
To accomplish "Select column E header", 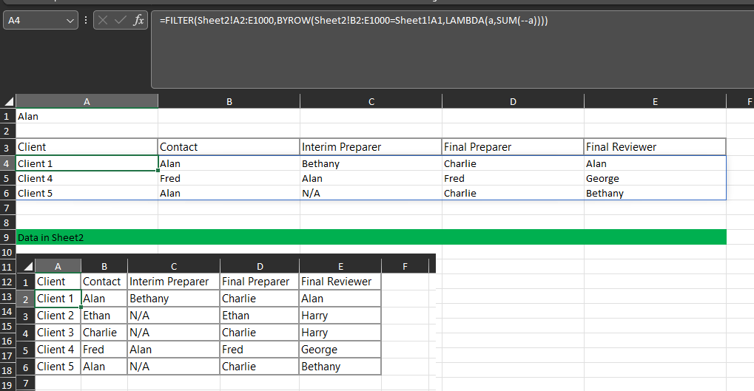I will click(655, 101).
